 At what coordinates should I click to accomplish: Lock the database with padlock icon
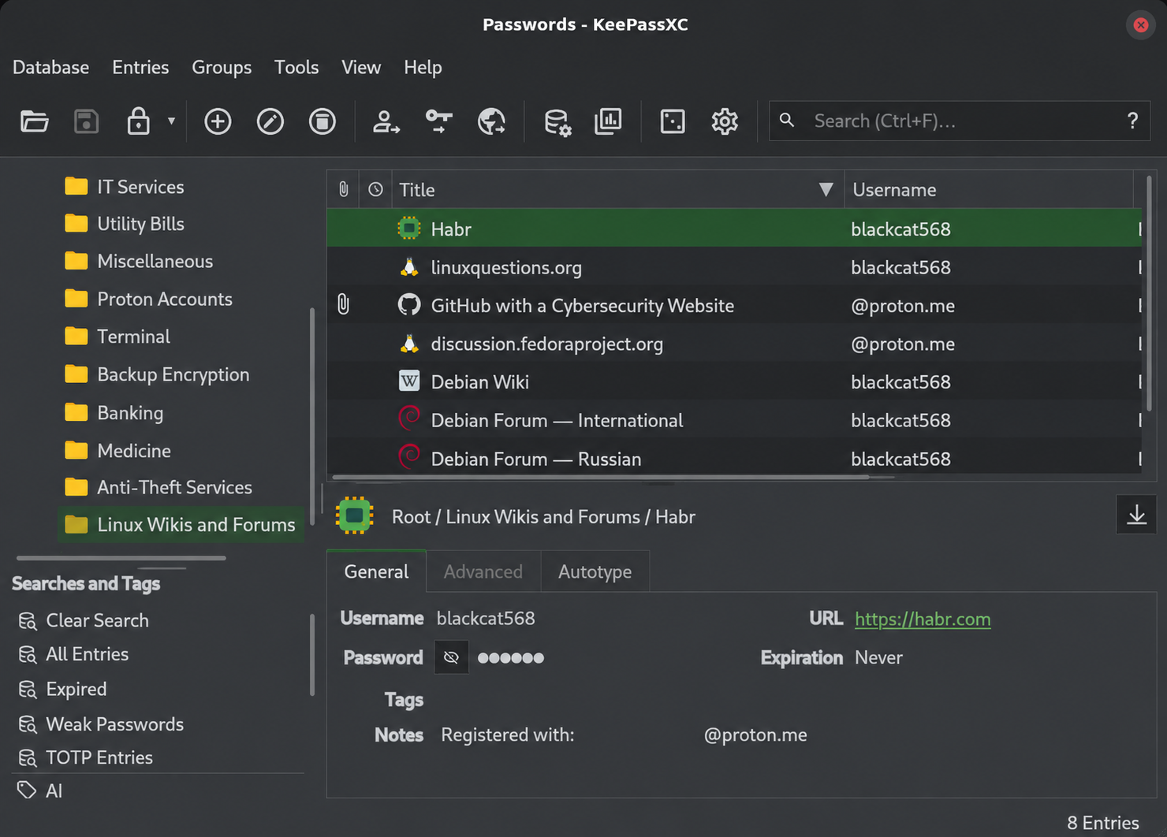click(138, 121)
